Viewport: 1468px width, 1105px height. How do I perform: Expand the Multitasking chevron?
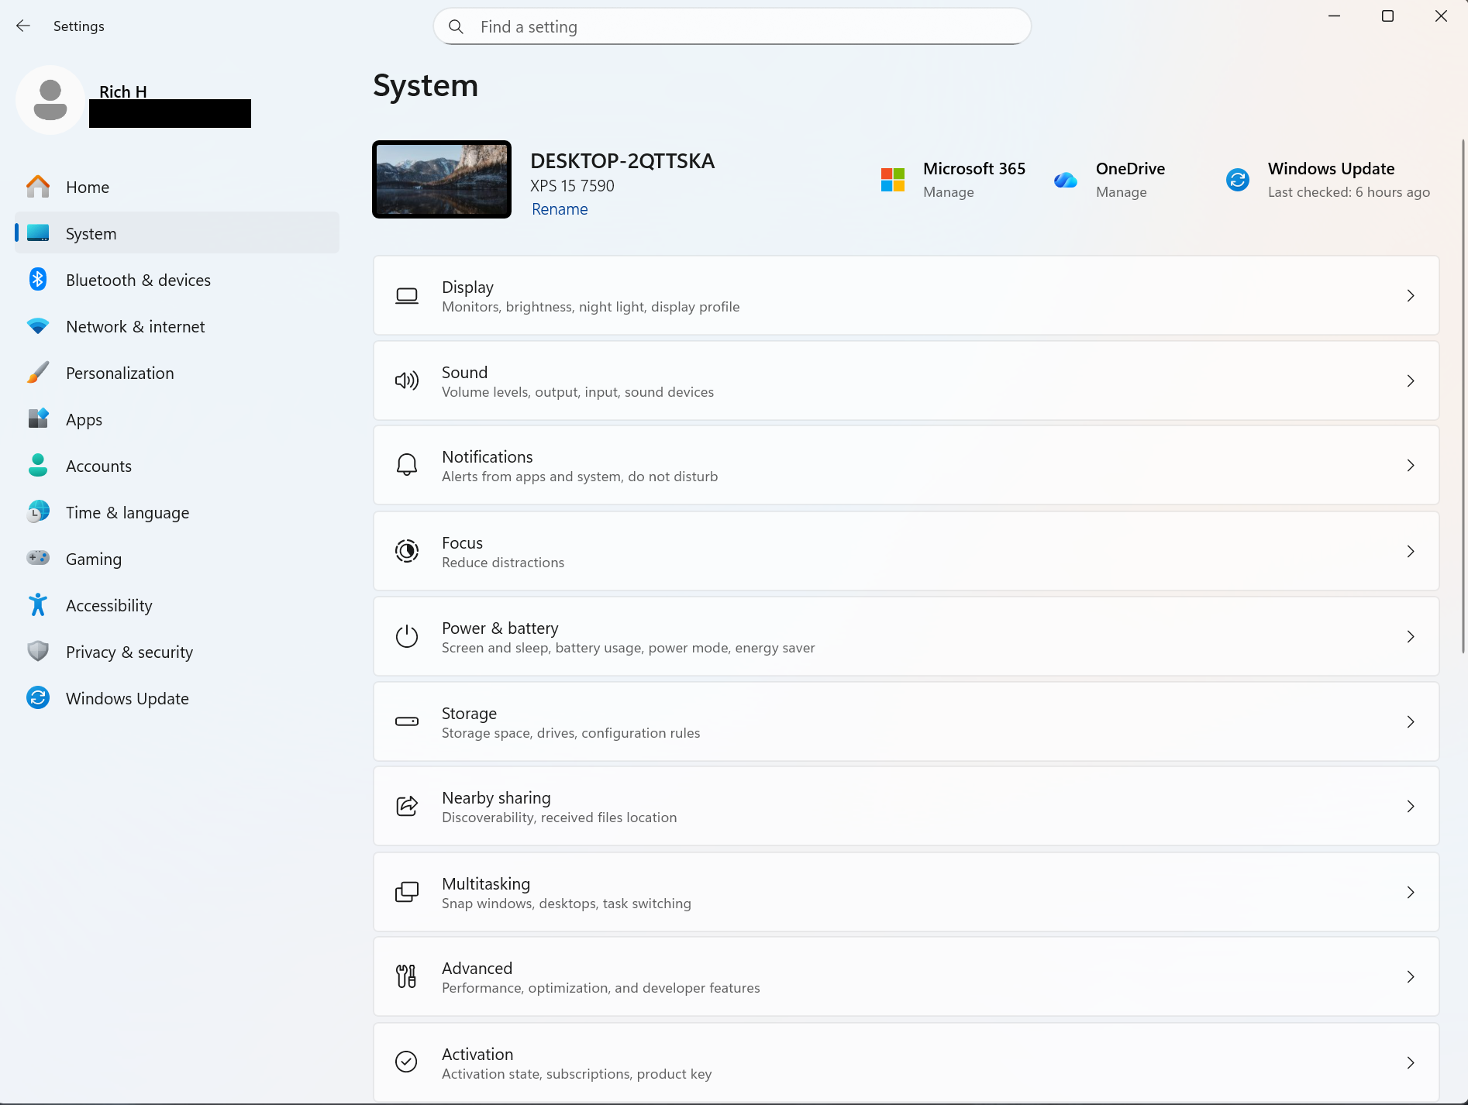coord(1411,892)
